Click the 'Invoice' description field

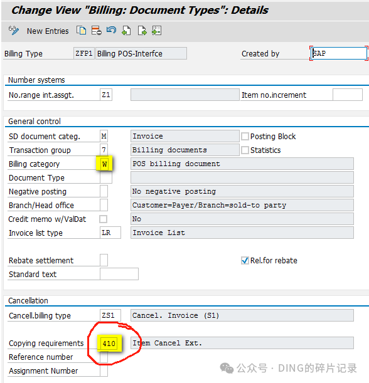[x=185, y=136]
